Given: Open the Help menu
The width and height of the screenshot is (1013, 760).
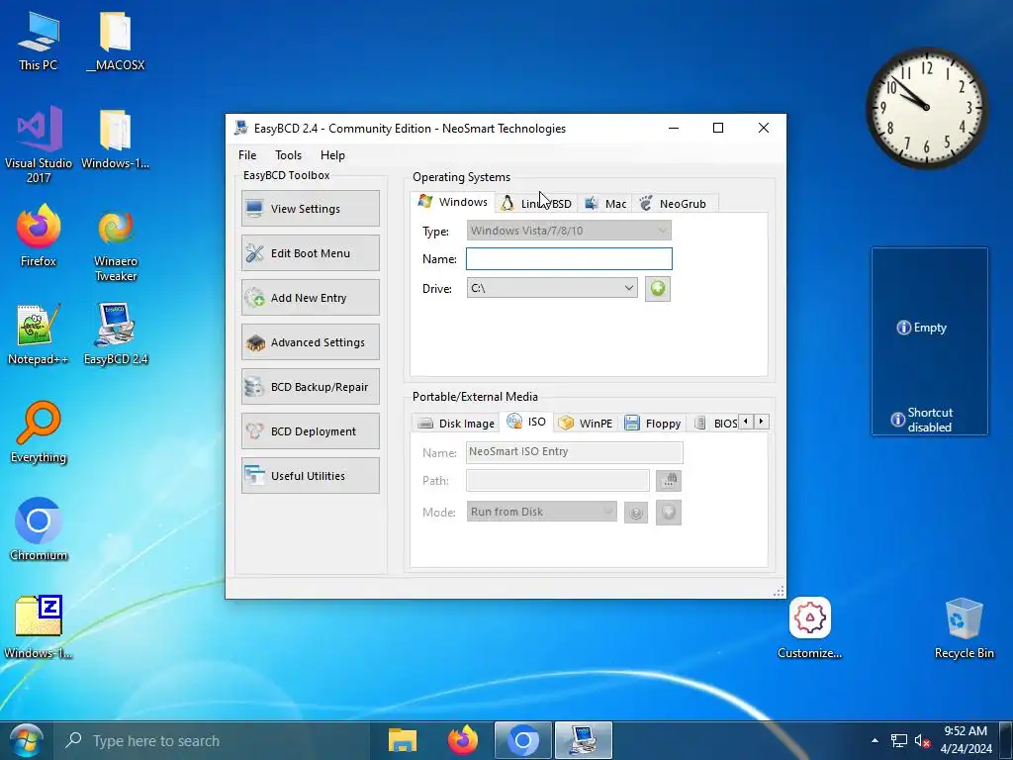Looking at the screenshot, I should (x=332, y=155).
